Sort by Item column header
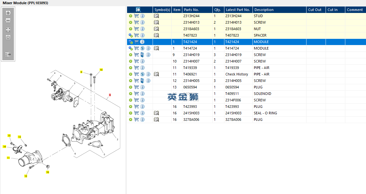This screenshot has height=194, width=366. coord(177,10)
